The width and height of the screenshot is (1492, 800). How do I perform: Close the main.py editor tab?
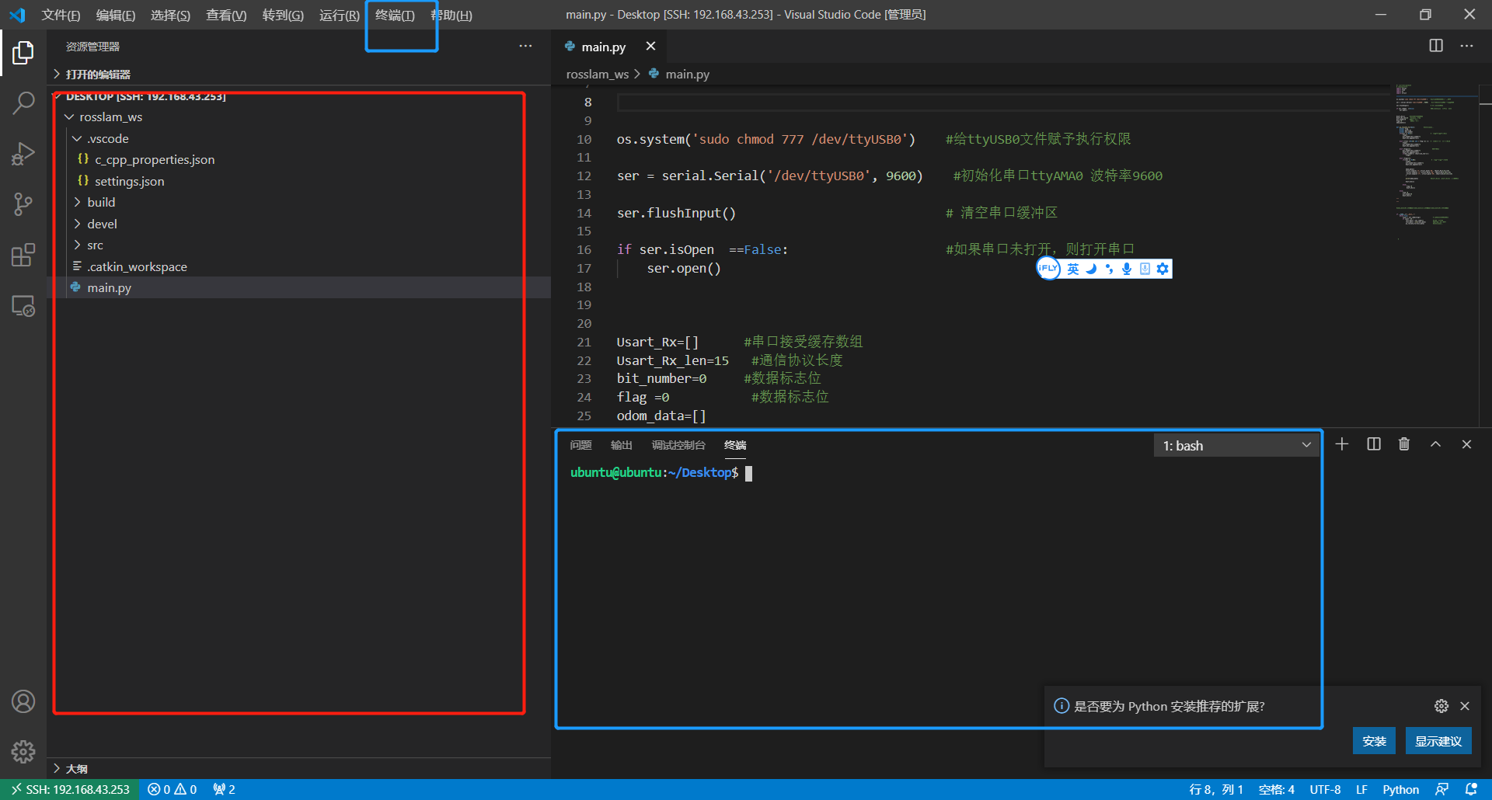(650, 47)
